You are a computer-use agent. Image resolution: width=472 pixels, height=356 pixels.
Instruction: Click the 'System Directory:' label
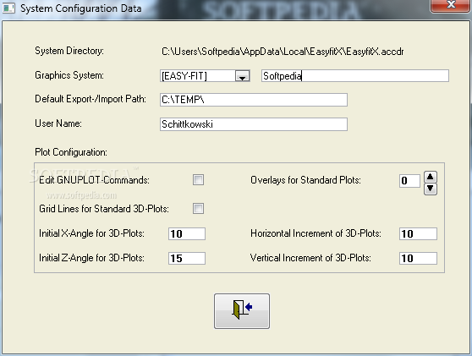[x=69, y=51]
